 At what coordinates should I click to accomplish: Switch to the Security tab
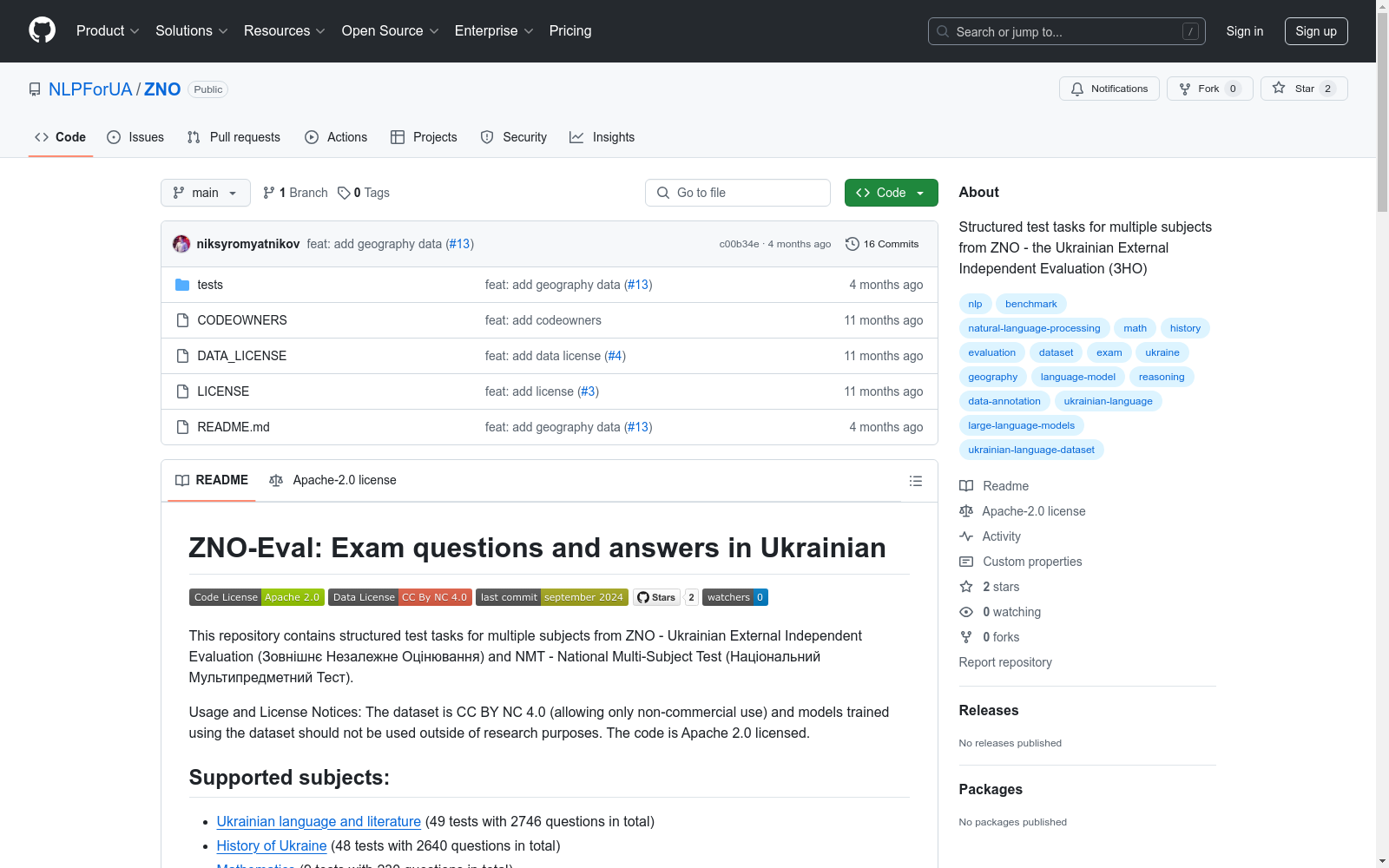[514, 137]
